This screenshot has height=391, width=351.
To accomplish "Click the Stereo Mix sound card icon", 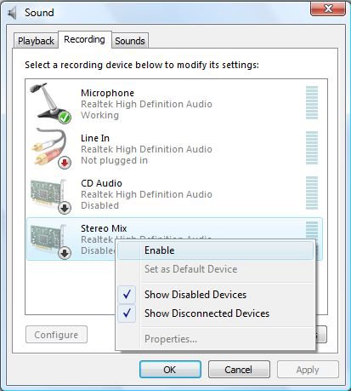I will pos(50,241).
